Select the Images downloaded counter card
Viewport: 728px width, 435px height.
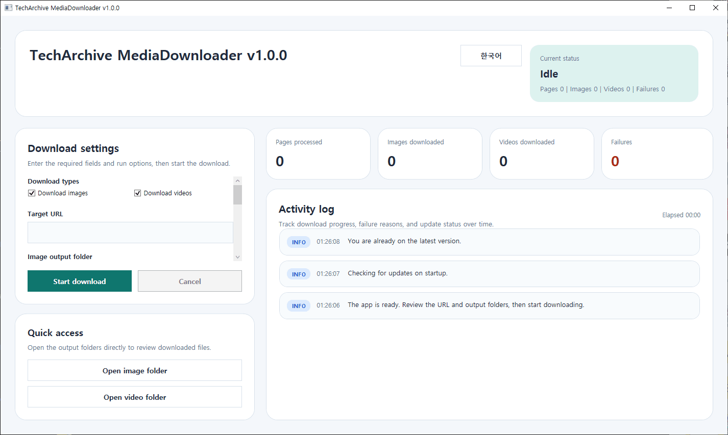click(430, 153)
